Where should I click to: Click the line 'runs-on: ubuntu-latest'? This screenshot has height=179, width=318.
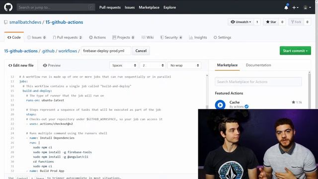click(45, 100)
